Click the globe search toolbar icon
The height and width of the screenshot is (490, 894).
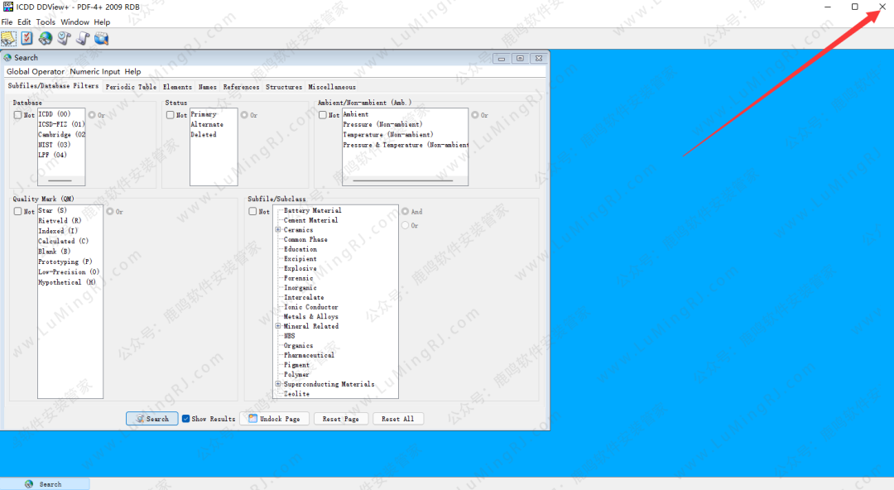46,39
